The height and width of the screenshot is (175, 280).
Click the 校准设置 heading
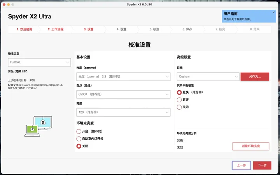coord(140,45)
